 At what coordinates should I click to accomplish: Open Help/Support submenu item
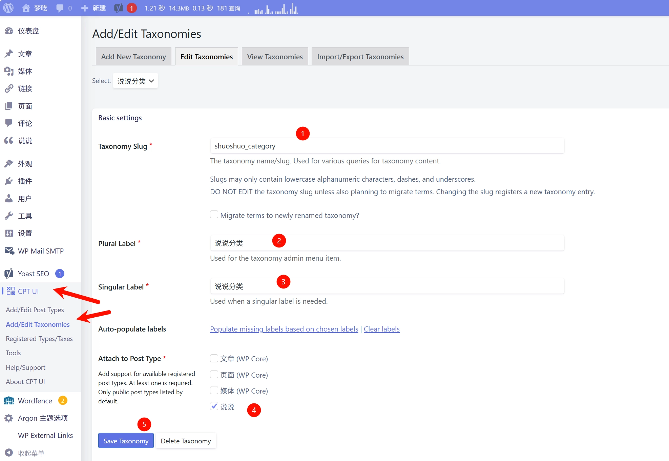(25, 367)
